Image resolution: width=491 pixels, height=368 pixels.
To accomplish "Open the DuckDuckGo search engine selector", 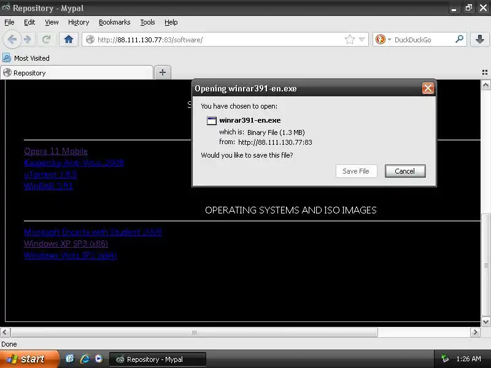I will tap(383, 39).
